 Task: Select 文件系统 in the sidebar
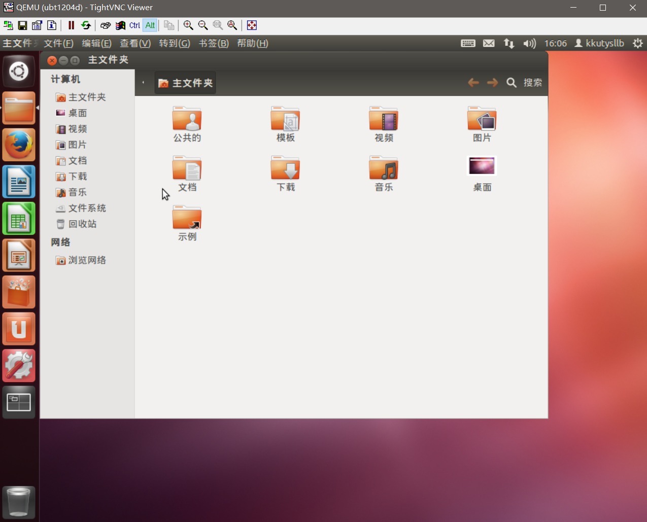pos(87,208)
